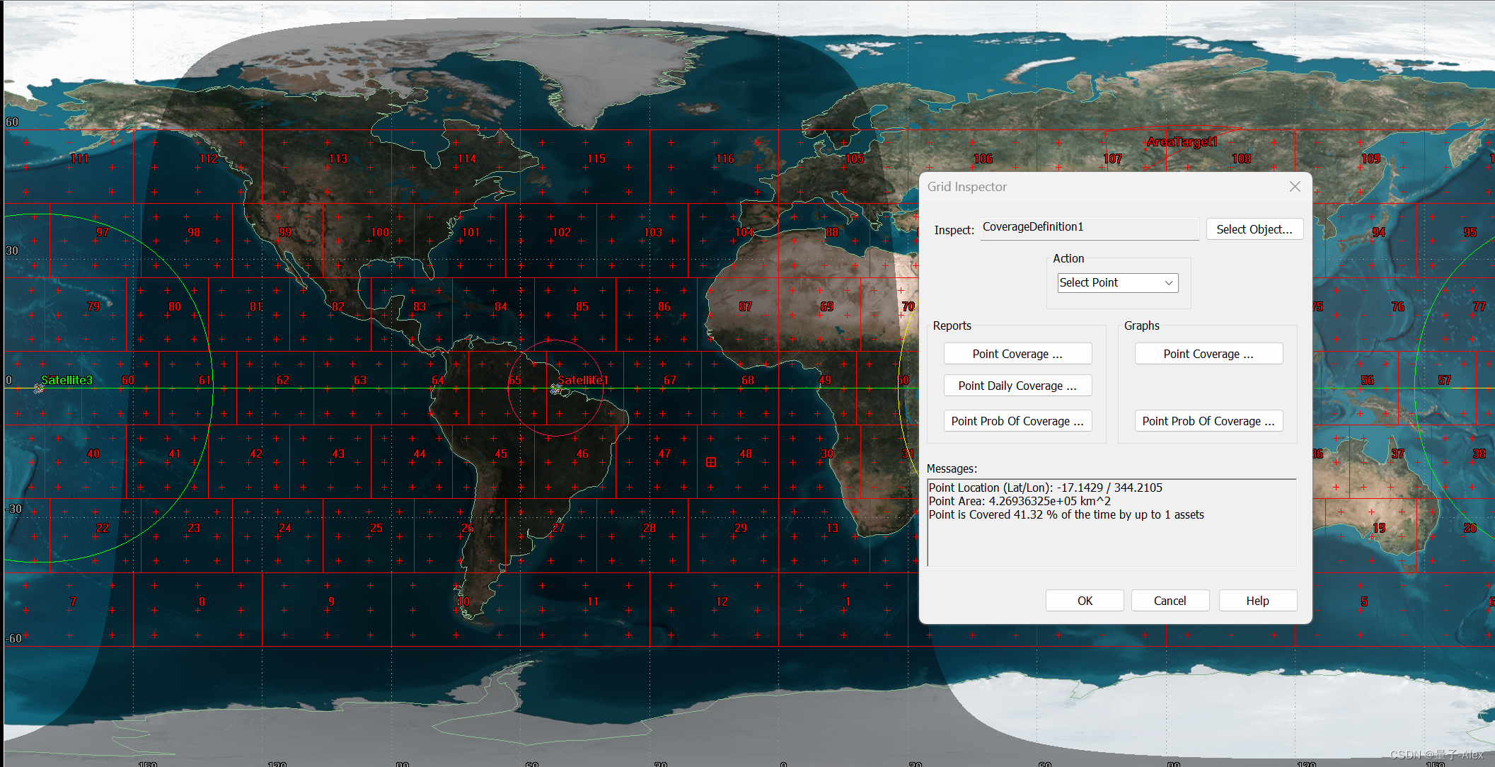Image resolution: width=1495 pixels, height=767 pixels.
Task: Open the Point Prob Of Coverage report
Action: coord(1017,421)
